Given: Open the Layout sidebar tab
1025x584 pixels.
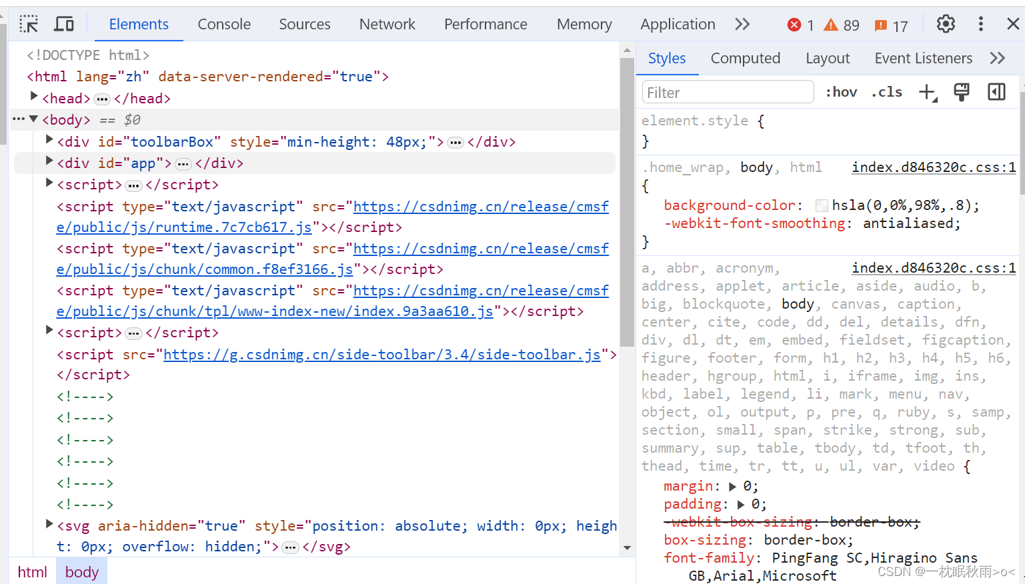Looking at the screenshot, I should coord(828,59).
